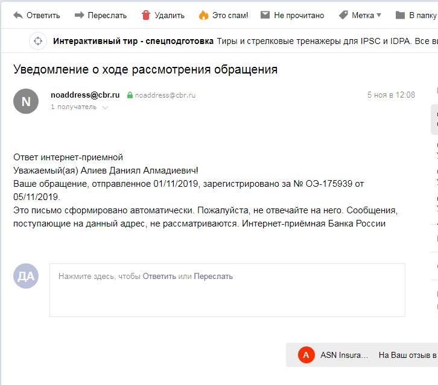The image size is (438, 385).
Task: Open the 'Интерактивный тир - спецподготовка' ad link
Action: pyautogui.click(x=133, y=41)
